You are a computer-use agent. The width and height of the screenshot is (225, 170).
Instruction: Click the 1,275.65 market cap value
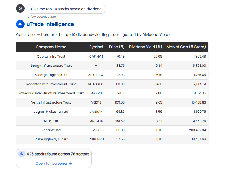(x=200, y=75)
